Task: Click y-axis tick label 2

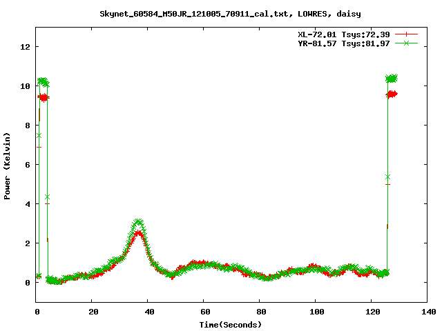Action: coord(28,243)
